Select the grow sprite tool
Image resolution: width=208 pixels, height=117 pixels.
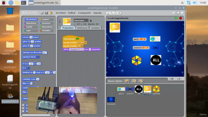click(115, 13)
